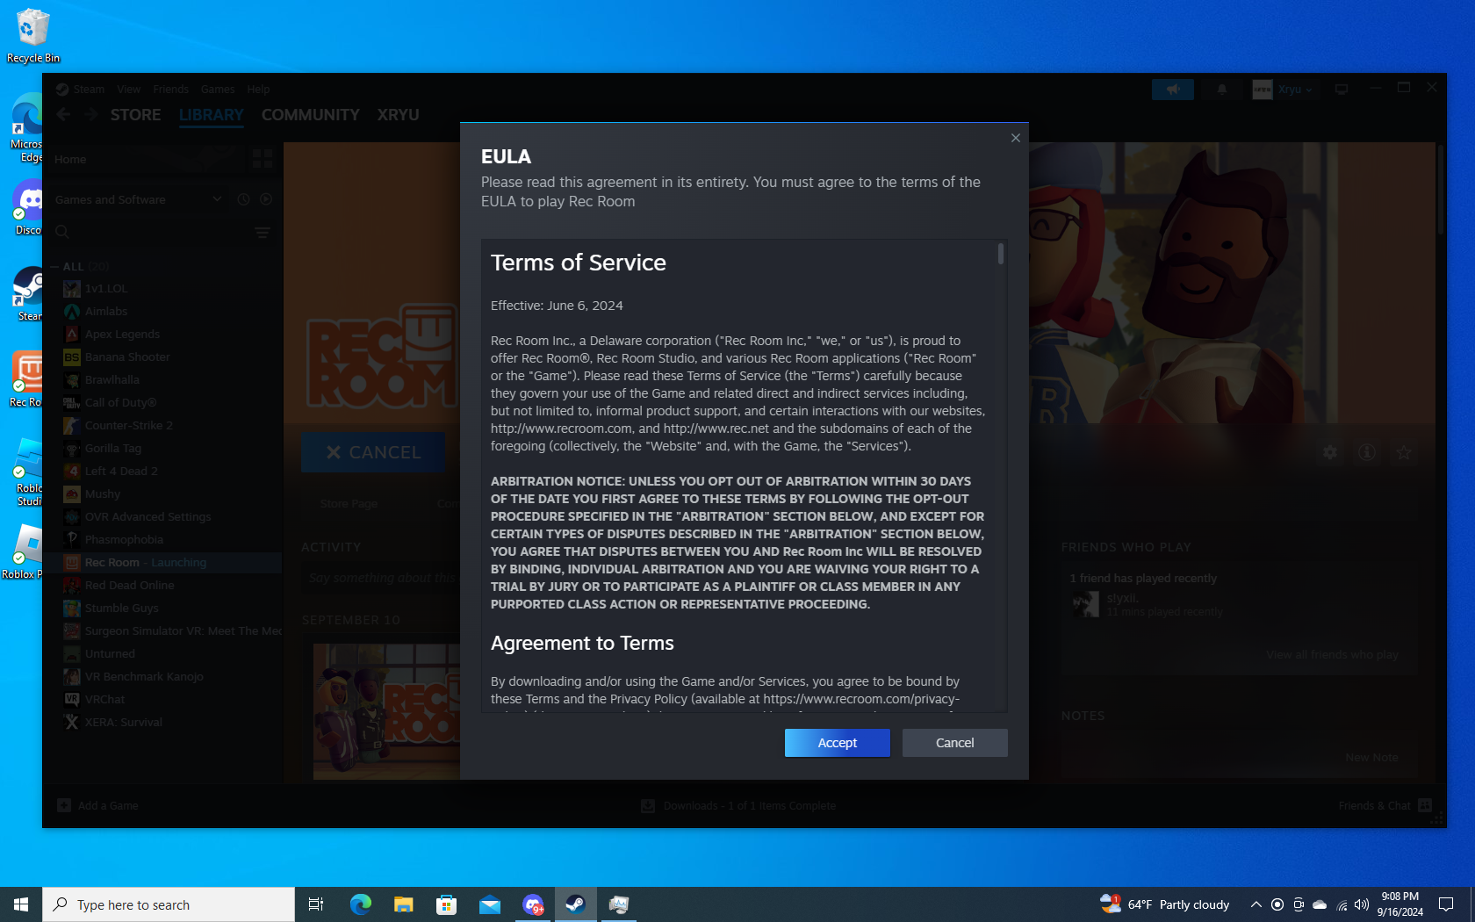This screenshot has height=922, width=1475.
Task: Select Left 4 Dead 2 in library
Action: pos(121,472)
